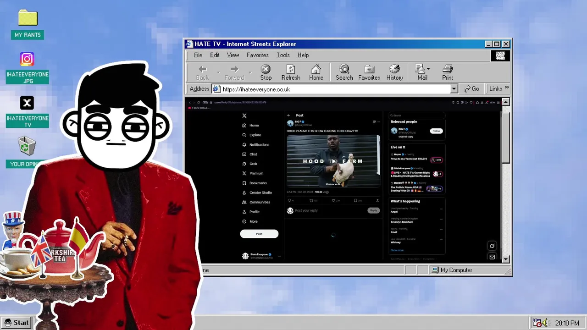
Task: Bookmark the post with bookmark icon
Action: pos(355,200)
